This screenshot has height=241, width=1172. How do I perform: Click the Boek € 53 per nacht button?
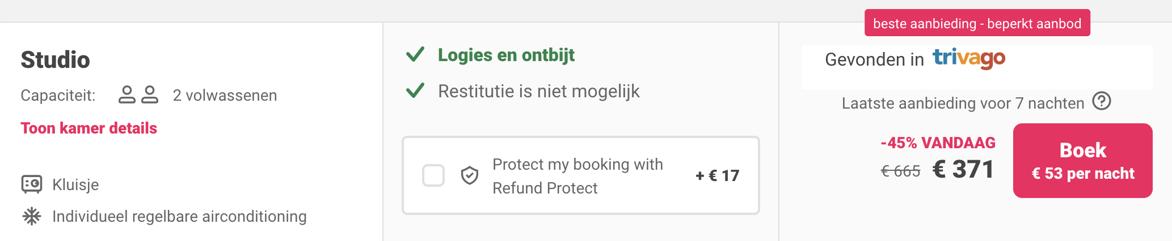pos(1083,161)
